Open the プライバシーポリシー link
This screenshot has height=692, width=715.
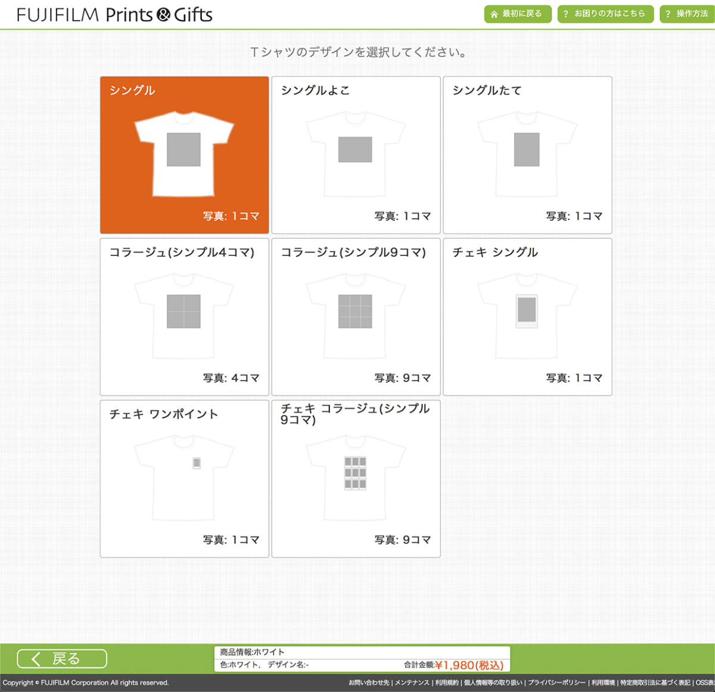(557, 683)
